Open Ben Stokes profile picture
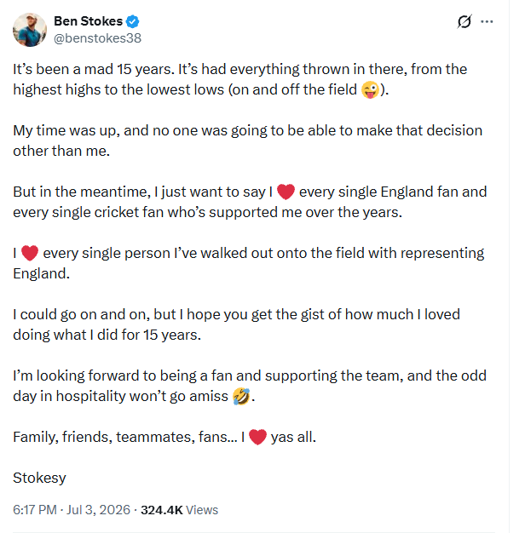The width and height of the screenshot is (525, 533). point(30,30)
